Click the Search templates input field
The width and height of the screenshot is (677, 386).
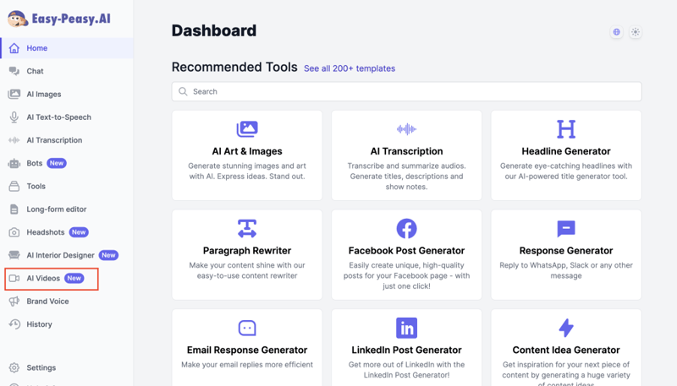(406, 91)
